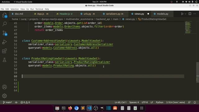This screenshot has width=199, height=112.
Task: Click the feedback icon in status bar
Action: (x=189, y=102)
